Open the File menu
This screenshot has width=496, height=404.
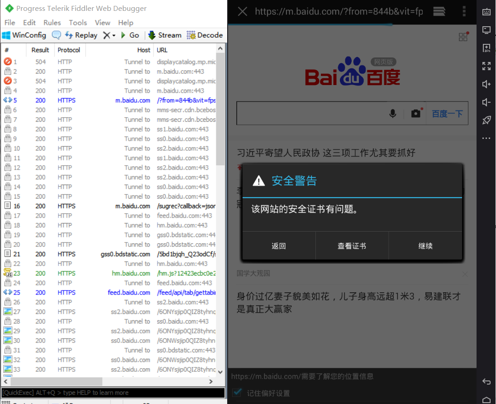[x=10, y=23]
